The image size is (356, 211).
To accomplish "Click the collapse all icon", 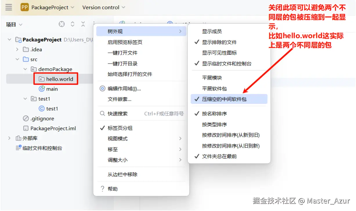I will pyautogui.click(x=83, y=24).
